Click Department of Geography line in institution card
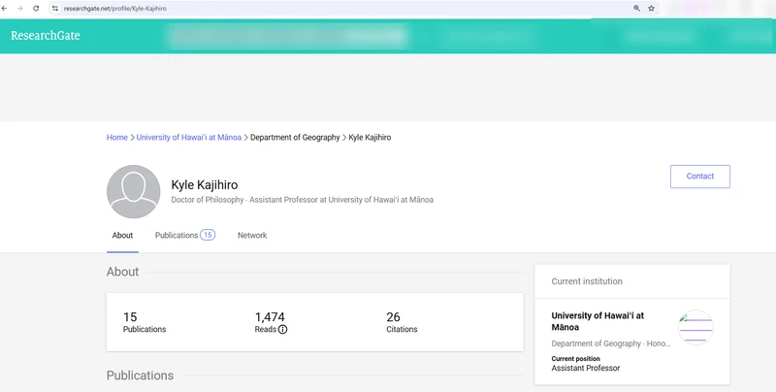This screenshot has width=776, height=392. [611, 343]
